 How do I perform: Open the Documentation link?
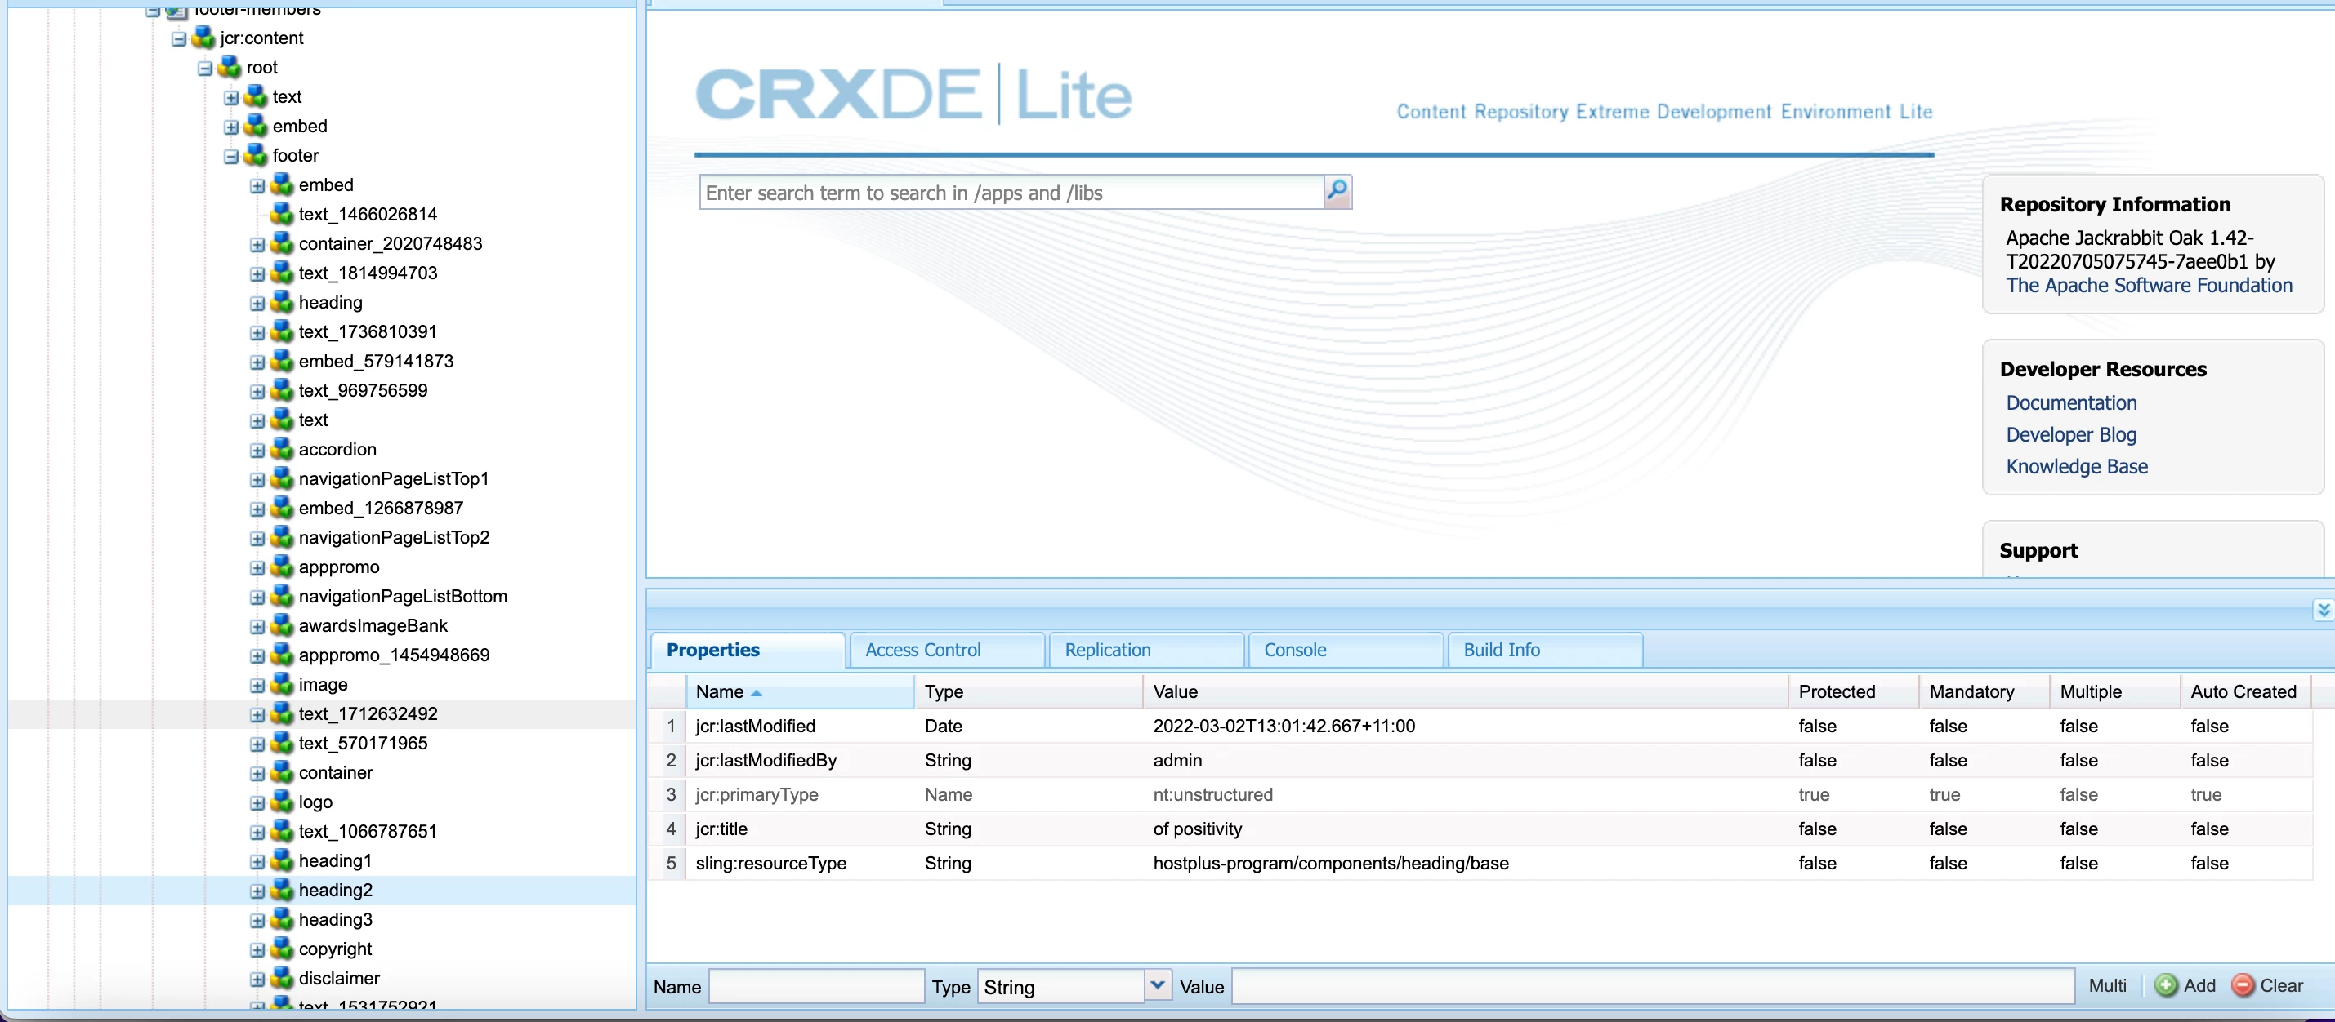[x=2070, y=402]
